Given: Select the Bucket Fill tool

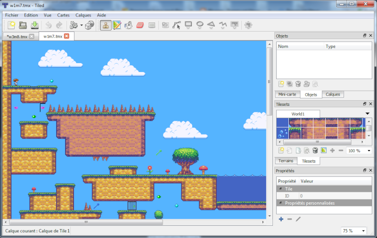Looking at the screenshot, I should [x=128, y=25].
